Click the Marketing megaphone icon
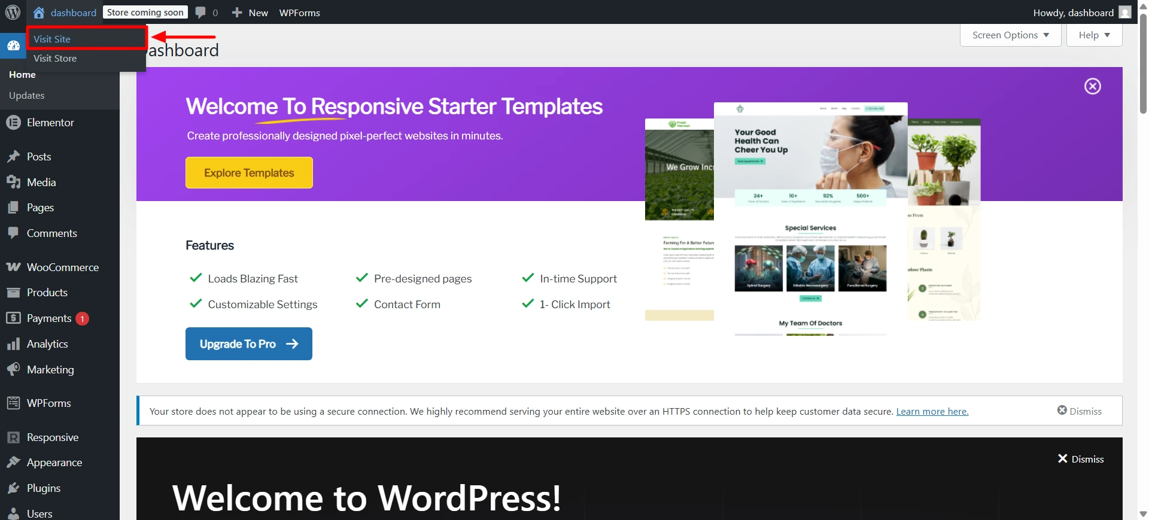Viewport: 1149px width, 520px height. pos(13,370)
